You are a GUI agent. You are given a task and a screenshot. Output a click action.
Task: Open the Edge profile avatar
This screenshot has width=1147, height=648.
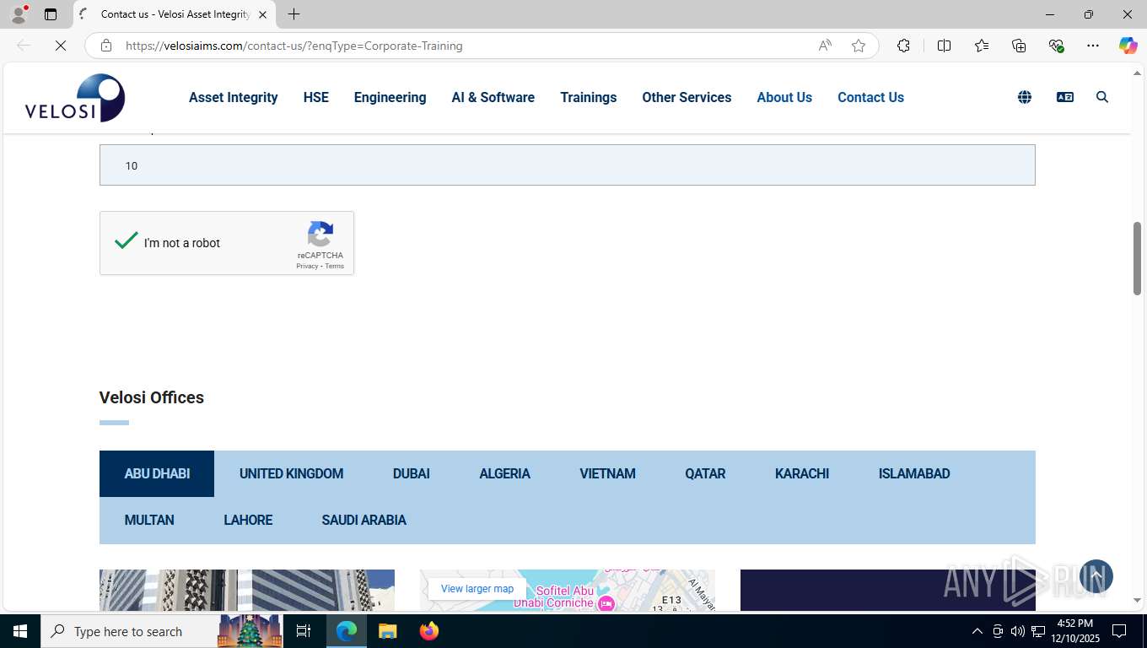19,14
